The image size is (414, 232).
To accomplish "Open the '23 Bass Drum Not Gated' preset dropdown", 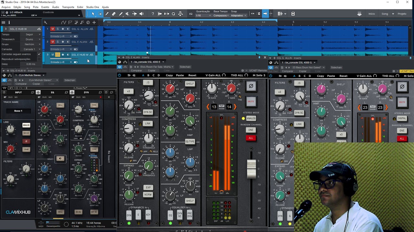I will coord(308,67).
